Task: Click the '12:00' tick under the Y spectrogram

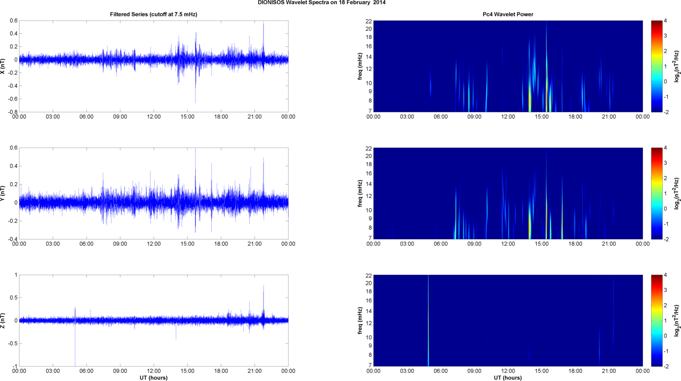Action: click(x=508, y=244)
